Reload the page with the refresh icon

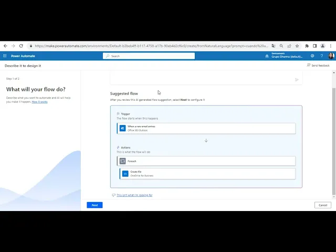click(21, 46)
